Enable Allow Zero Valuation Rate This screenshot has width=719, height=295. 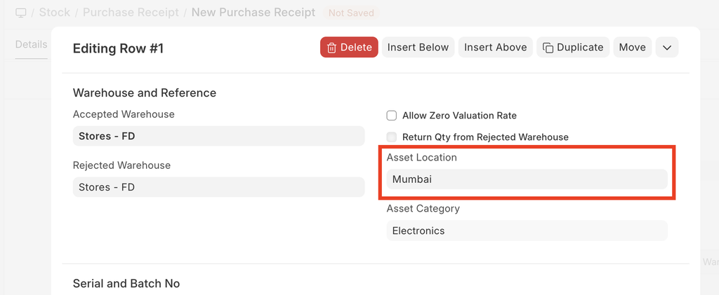click(392, 115)
